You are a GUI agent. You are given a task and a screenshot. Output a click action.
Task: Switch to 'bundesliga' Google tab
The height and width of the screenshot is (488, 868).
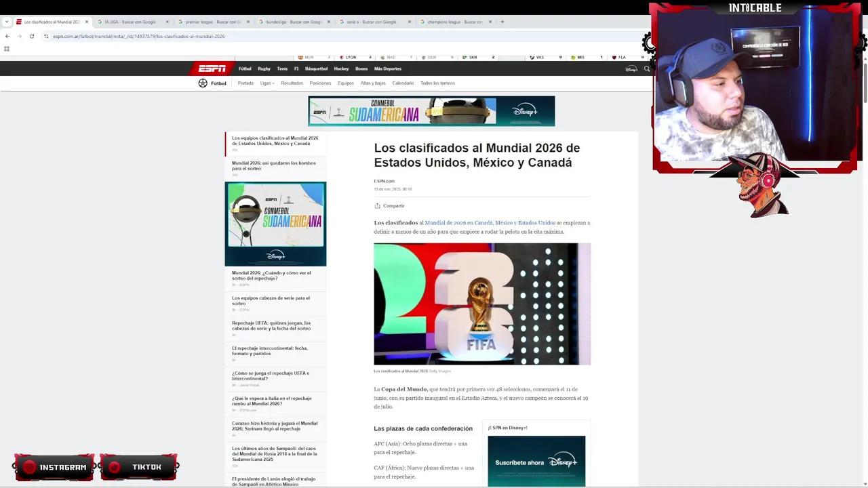[x=294, y=22]
